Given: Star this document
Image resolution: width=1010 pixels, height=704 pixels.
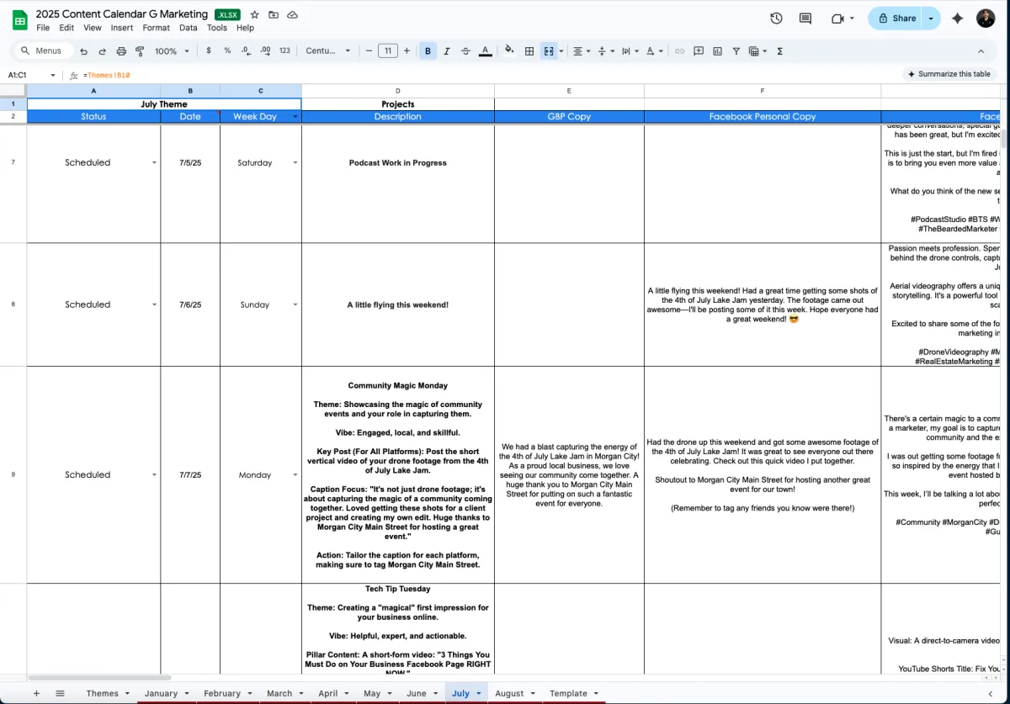Looking at the screenshot, I should click(254, 15).
